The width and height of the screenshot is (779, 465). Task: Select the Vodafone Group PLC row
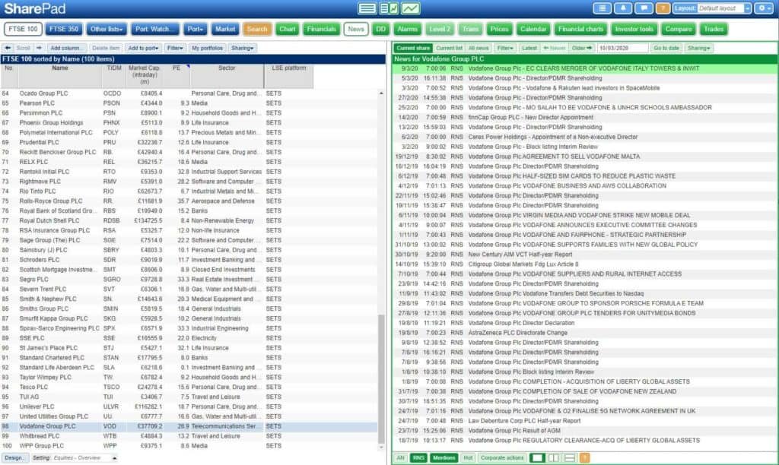[x=189, y=426]
